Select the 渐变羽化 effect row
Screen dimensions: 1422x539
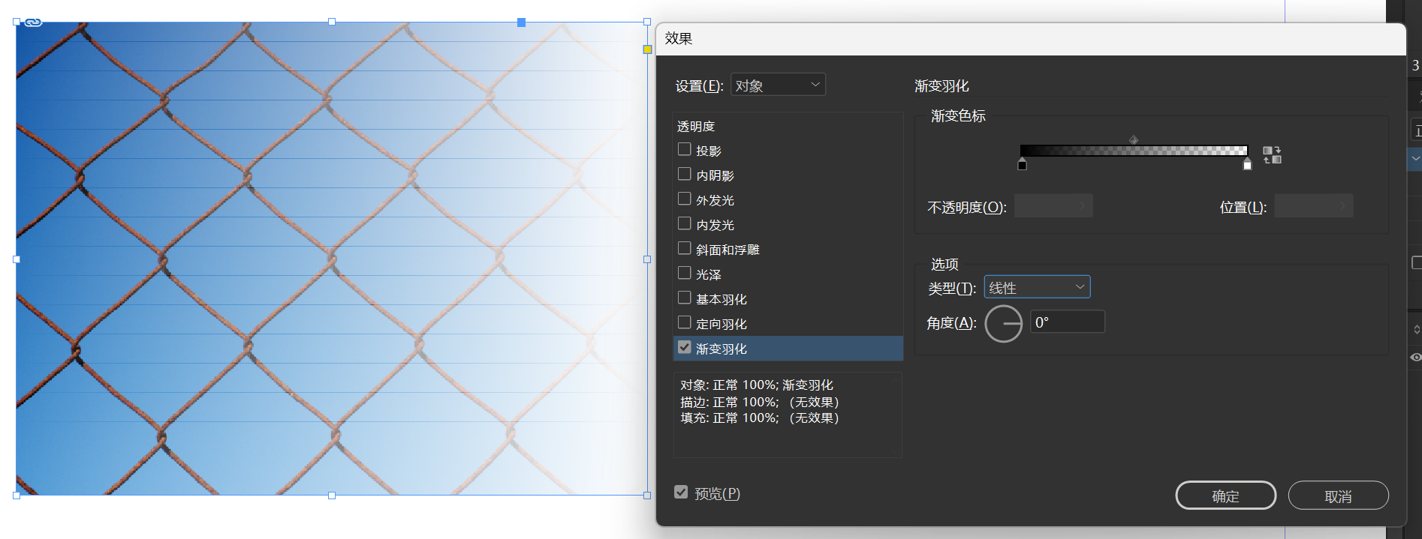(788, 349)
